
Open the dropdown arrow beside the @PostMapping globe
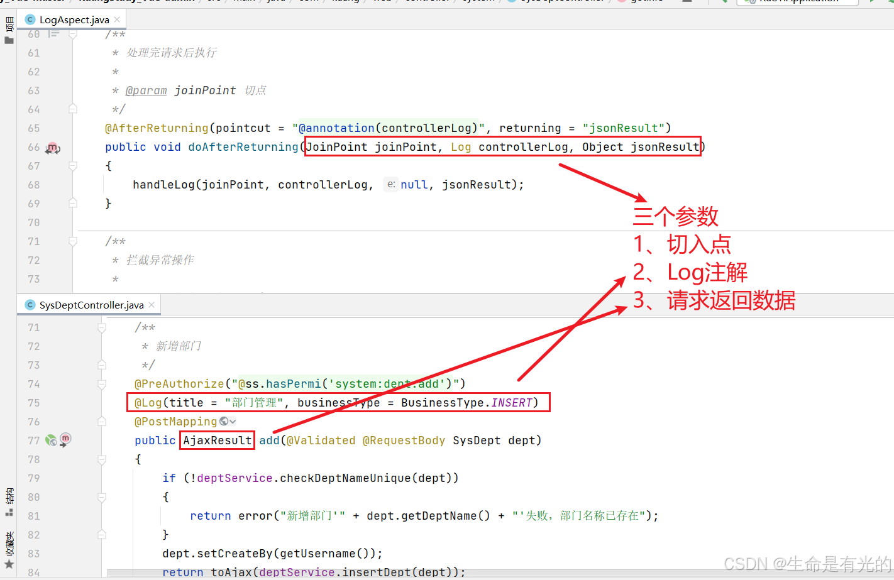click(233, 421)
